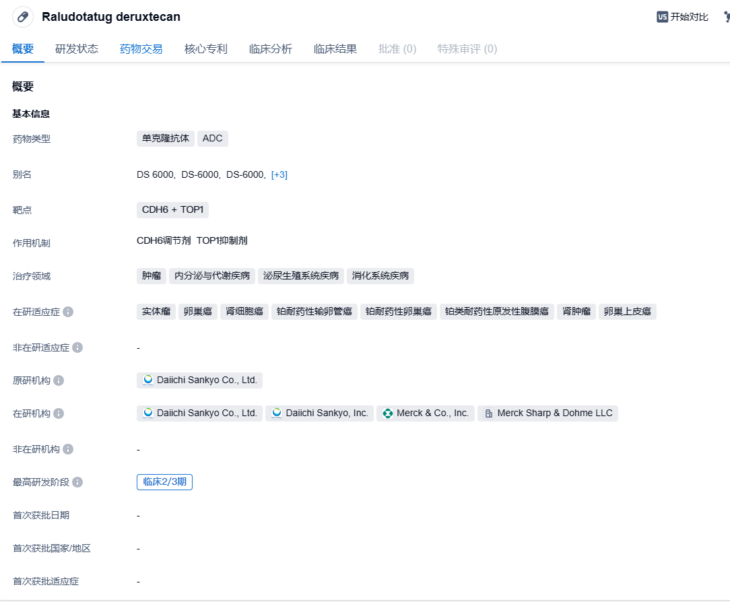This screenshot has height=602, width=730.
Task: Click info icon beside 非在研机构
Action: pos(68,449)
